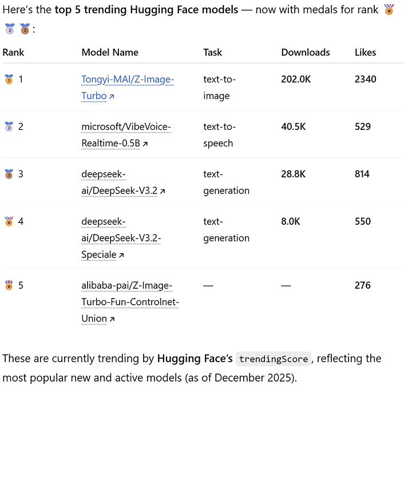The height and width of the screenshot is (492, 404).
Task: Click the Model Name column header
Action: tap(110, 52)
